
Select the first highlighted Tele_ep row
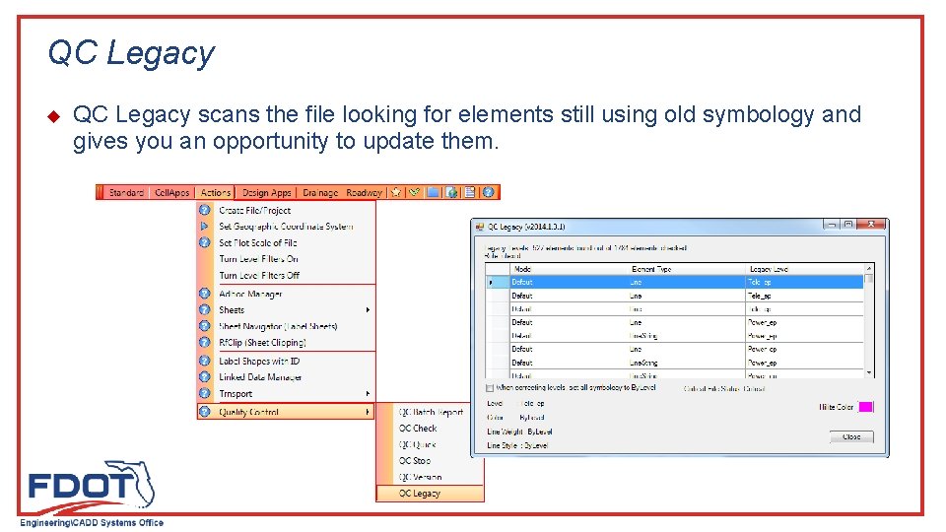click(x=675, y=283)
